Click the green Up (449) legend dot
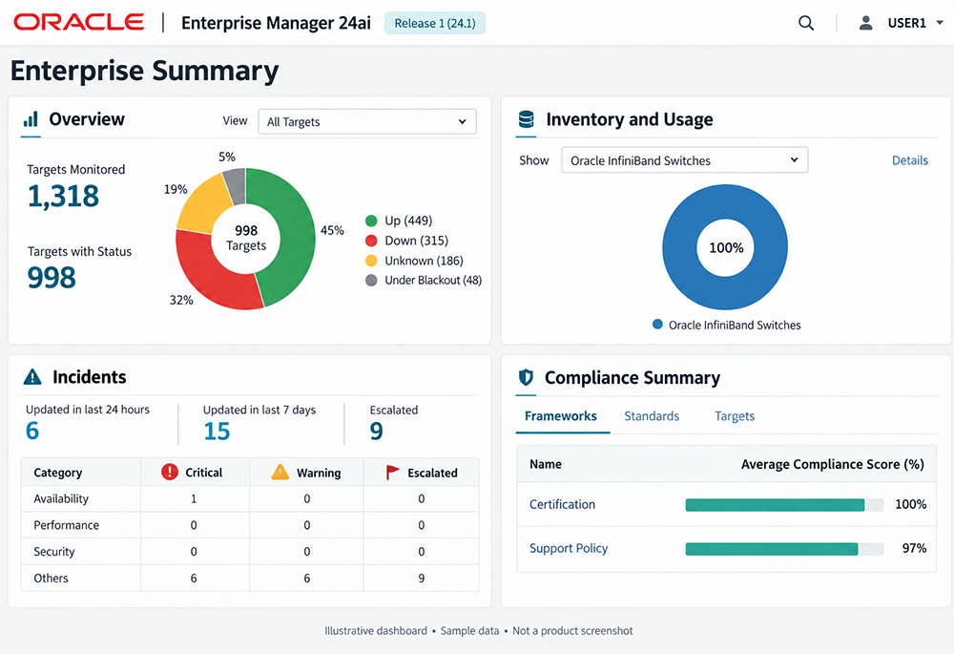The image size is (954, 654). [x=371, y=221]
